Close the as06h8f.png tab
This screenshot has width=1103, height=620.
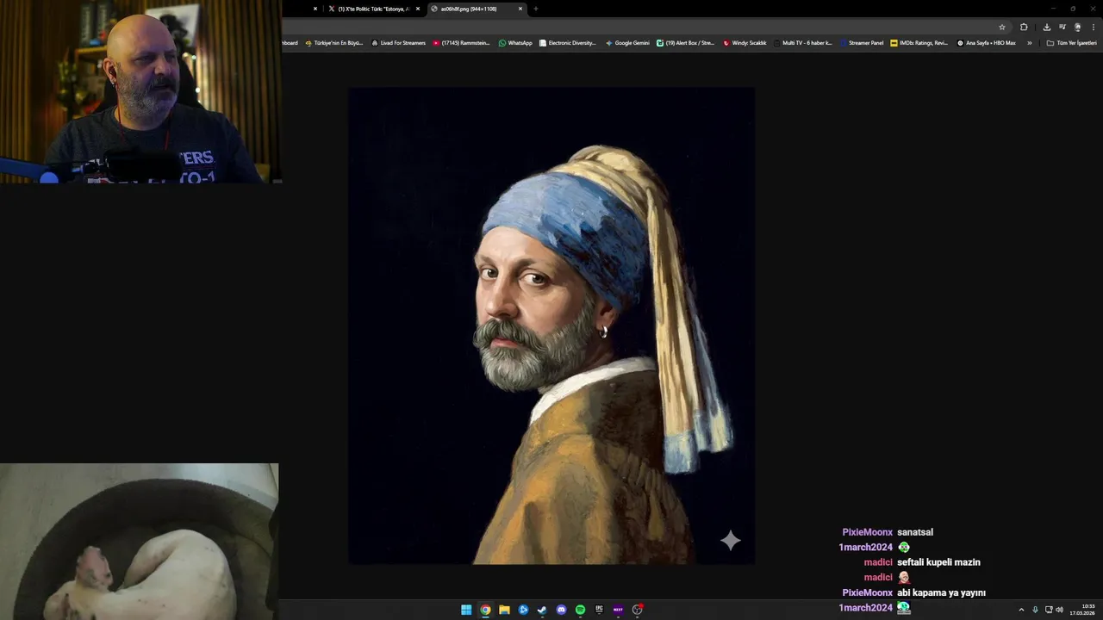pos(520,9)
